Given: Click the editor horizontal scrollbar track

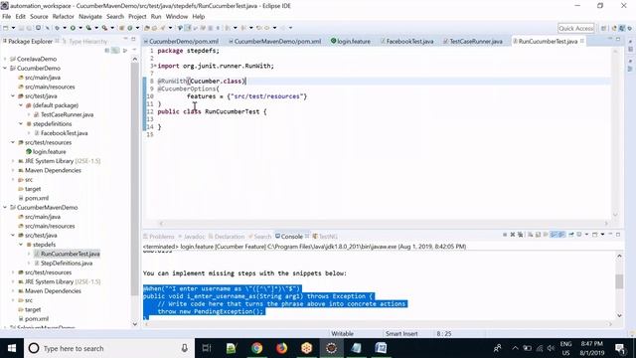Looking at the screenshot, I should (384, 223).
